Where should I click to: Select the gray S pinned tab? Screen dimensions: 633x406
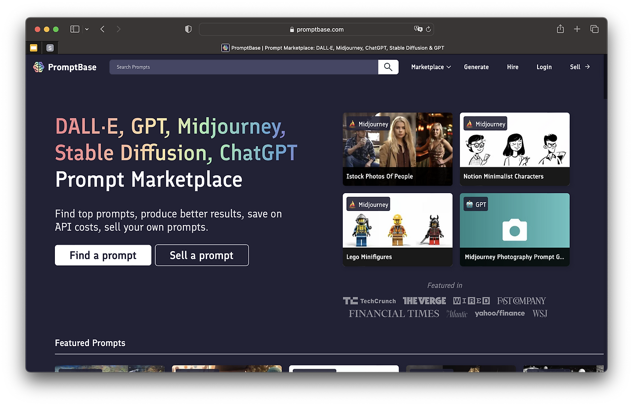coord(50,48)
